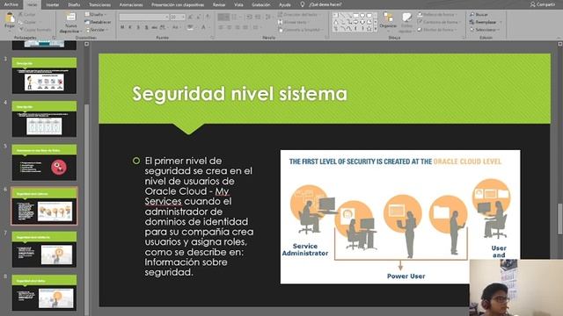The image size is (563, 316).
Task: Click Contorno de forma
Action: [438, 22]
